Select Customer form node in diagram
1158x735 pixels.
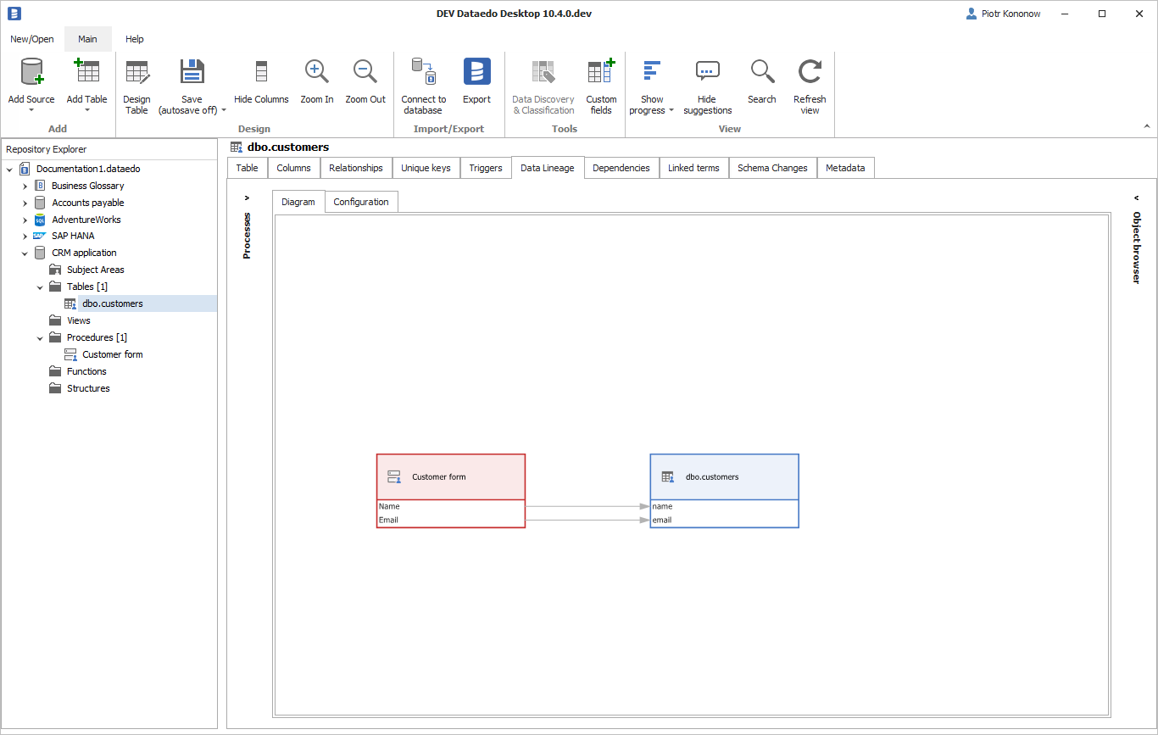click(x=450, y=477)
